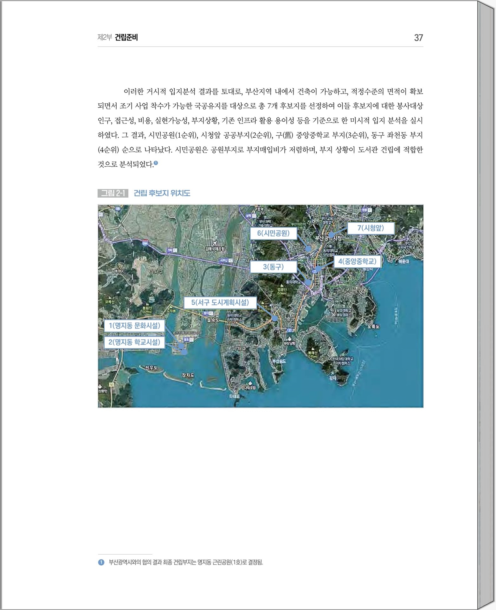Click the header text 건립준비

coord(126,37)
